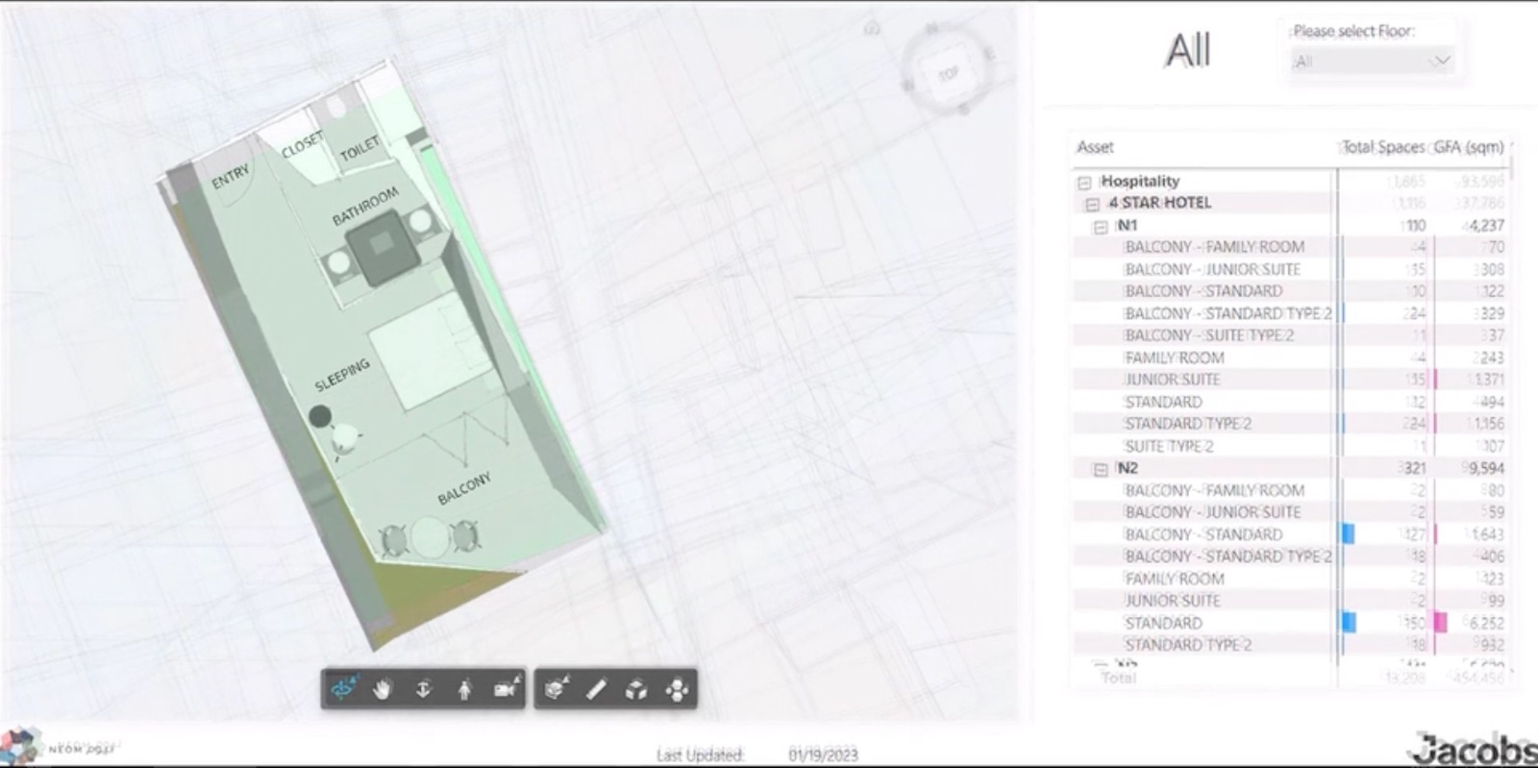The image size is (1538, 768).
Task: Collapse the N1 group
Action: click(1101, 227)
